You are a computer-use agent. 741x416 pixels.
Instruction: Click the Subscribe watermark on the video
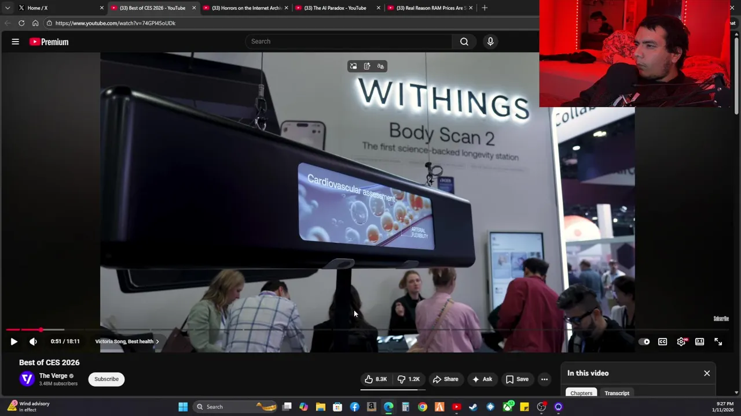point(721,318)
